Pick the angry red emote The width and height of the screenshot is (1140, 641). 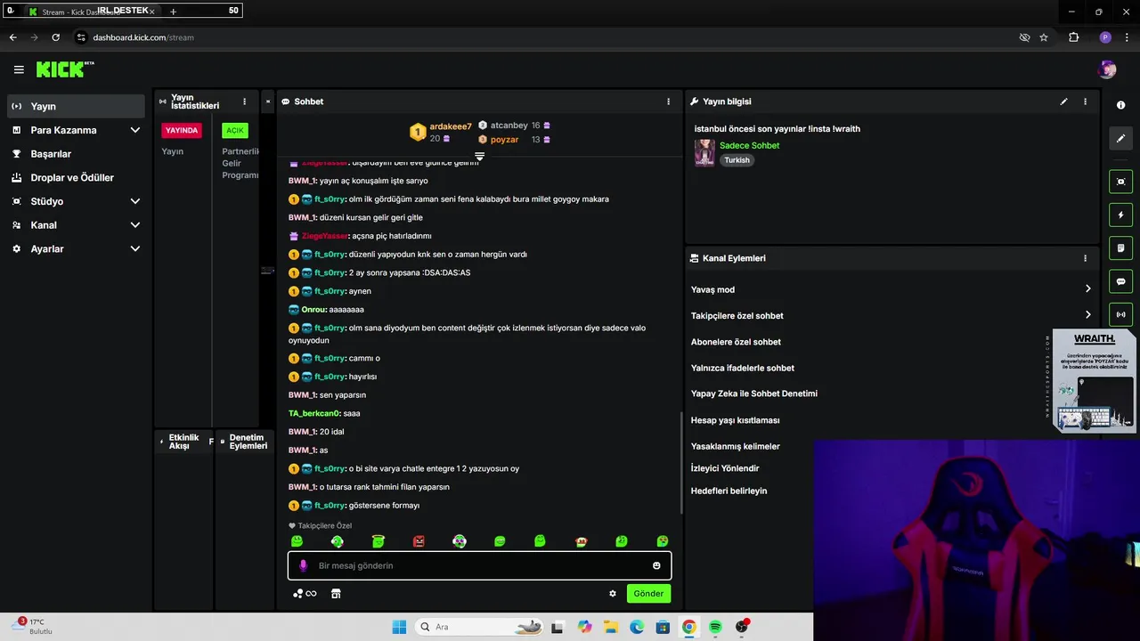tap(419, 541)
